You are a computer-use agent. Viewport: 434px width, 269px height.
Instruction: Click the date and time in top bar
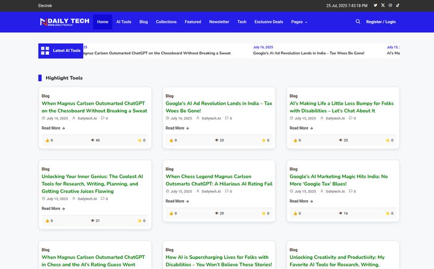pyautogui.click(x=347, y=5)
